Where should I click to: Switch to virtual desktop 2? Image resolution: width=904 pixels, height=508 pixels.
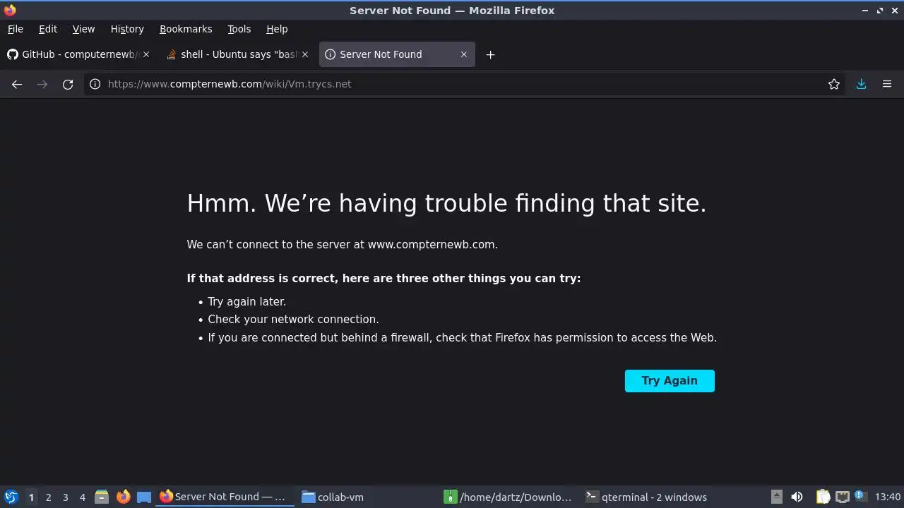(48, 497)
